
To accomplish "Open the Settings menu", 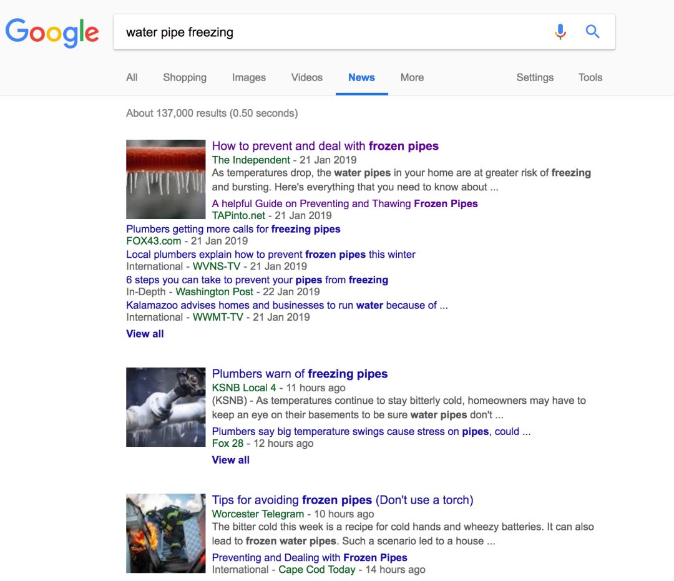I will [x=535, y=77].
